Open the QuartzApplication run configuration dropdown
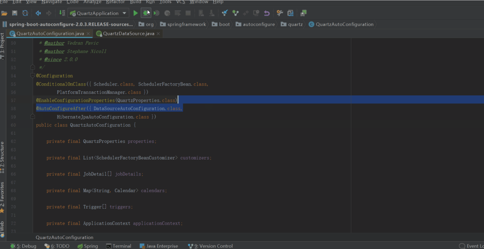Image resolution: width=484 pixels, height=249 pixels. coord(98,13)
